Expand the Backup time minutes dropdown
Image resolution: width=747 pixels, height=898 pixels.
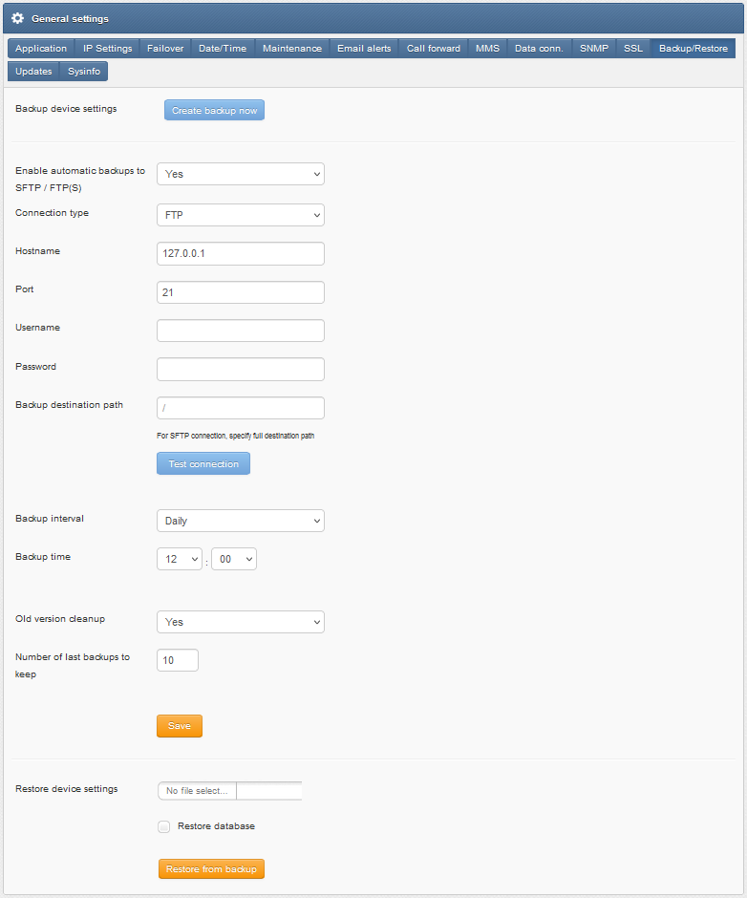point(234,560)
